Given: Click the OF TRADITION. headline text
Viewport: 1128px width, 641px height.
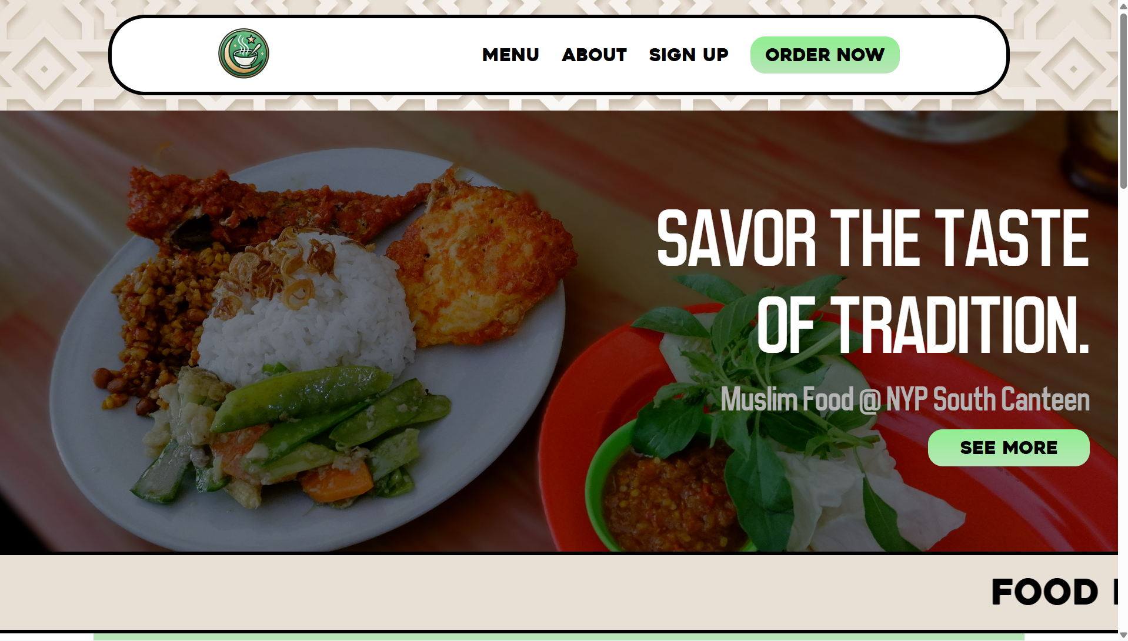Looking at the screenshot, I should point(923,325).
